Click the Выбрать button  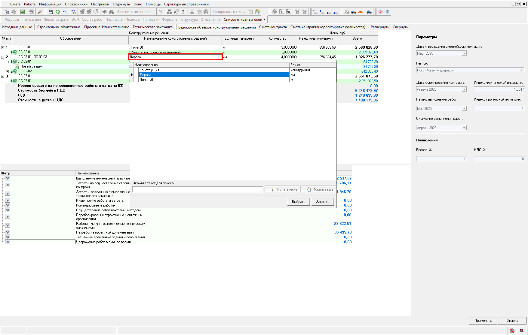tap(298, 202)
